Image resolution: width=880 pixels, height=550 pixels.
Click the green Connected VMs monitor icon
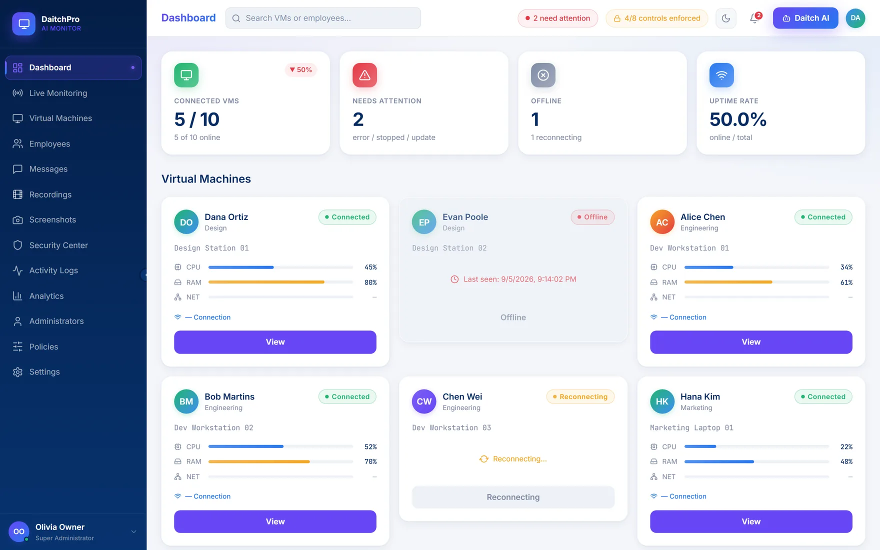click(x=186, y=75)
